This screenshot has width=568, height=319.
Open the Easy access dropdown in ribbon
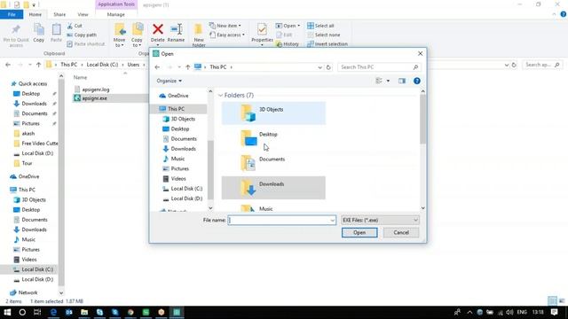227,35
